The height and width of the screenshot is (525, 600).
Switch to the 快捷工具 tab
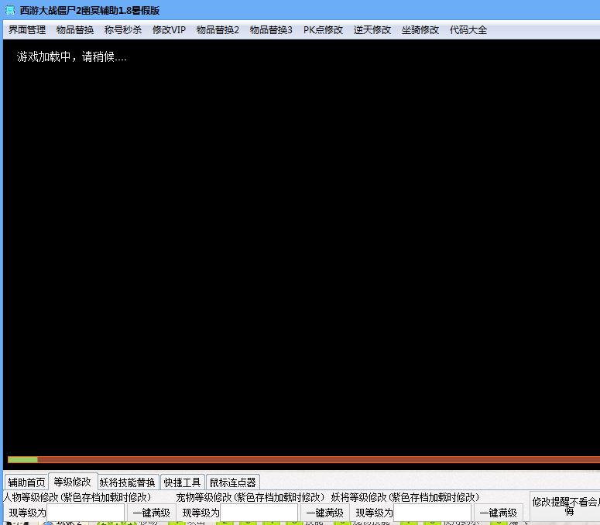(182, 482)
